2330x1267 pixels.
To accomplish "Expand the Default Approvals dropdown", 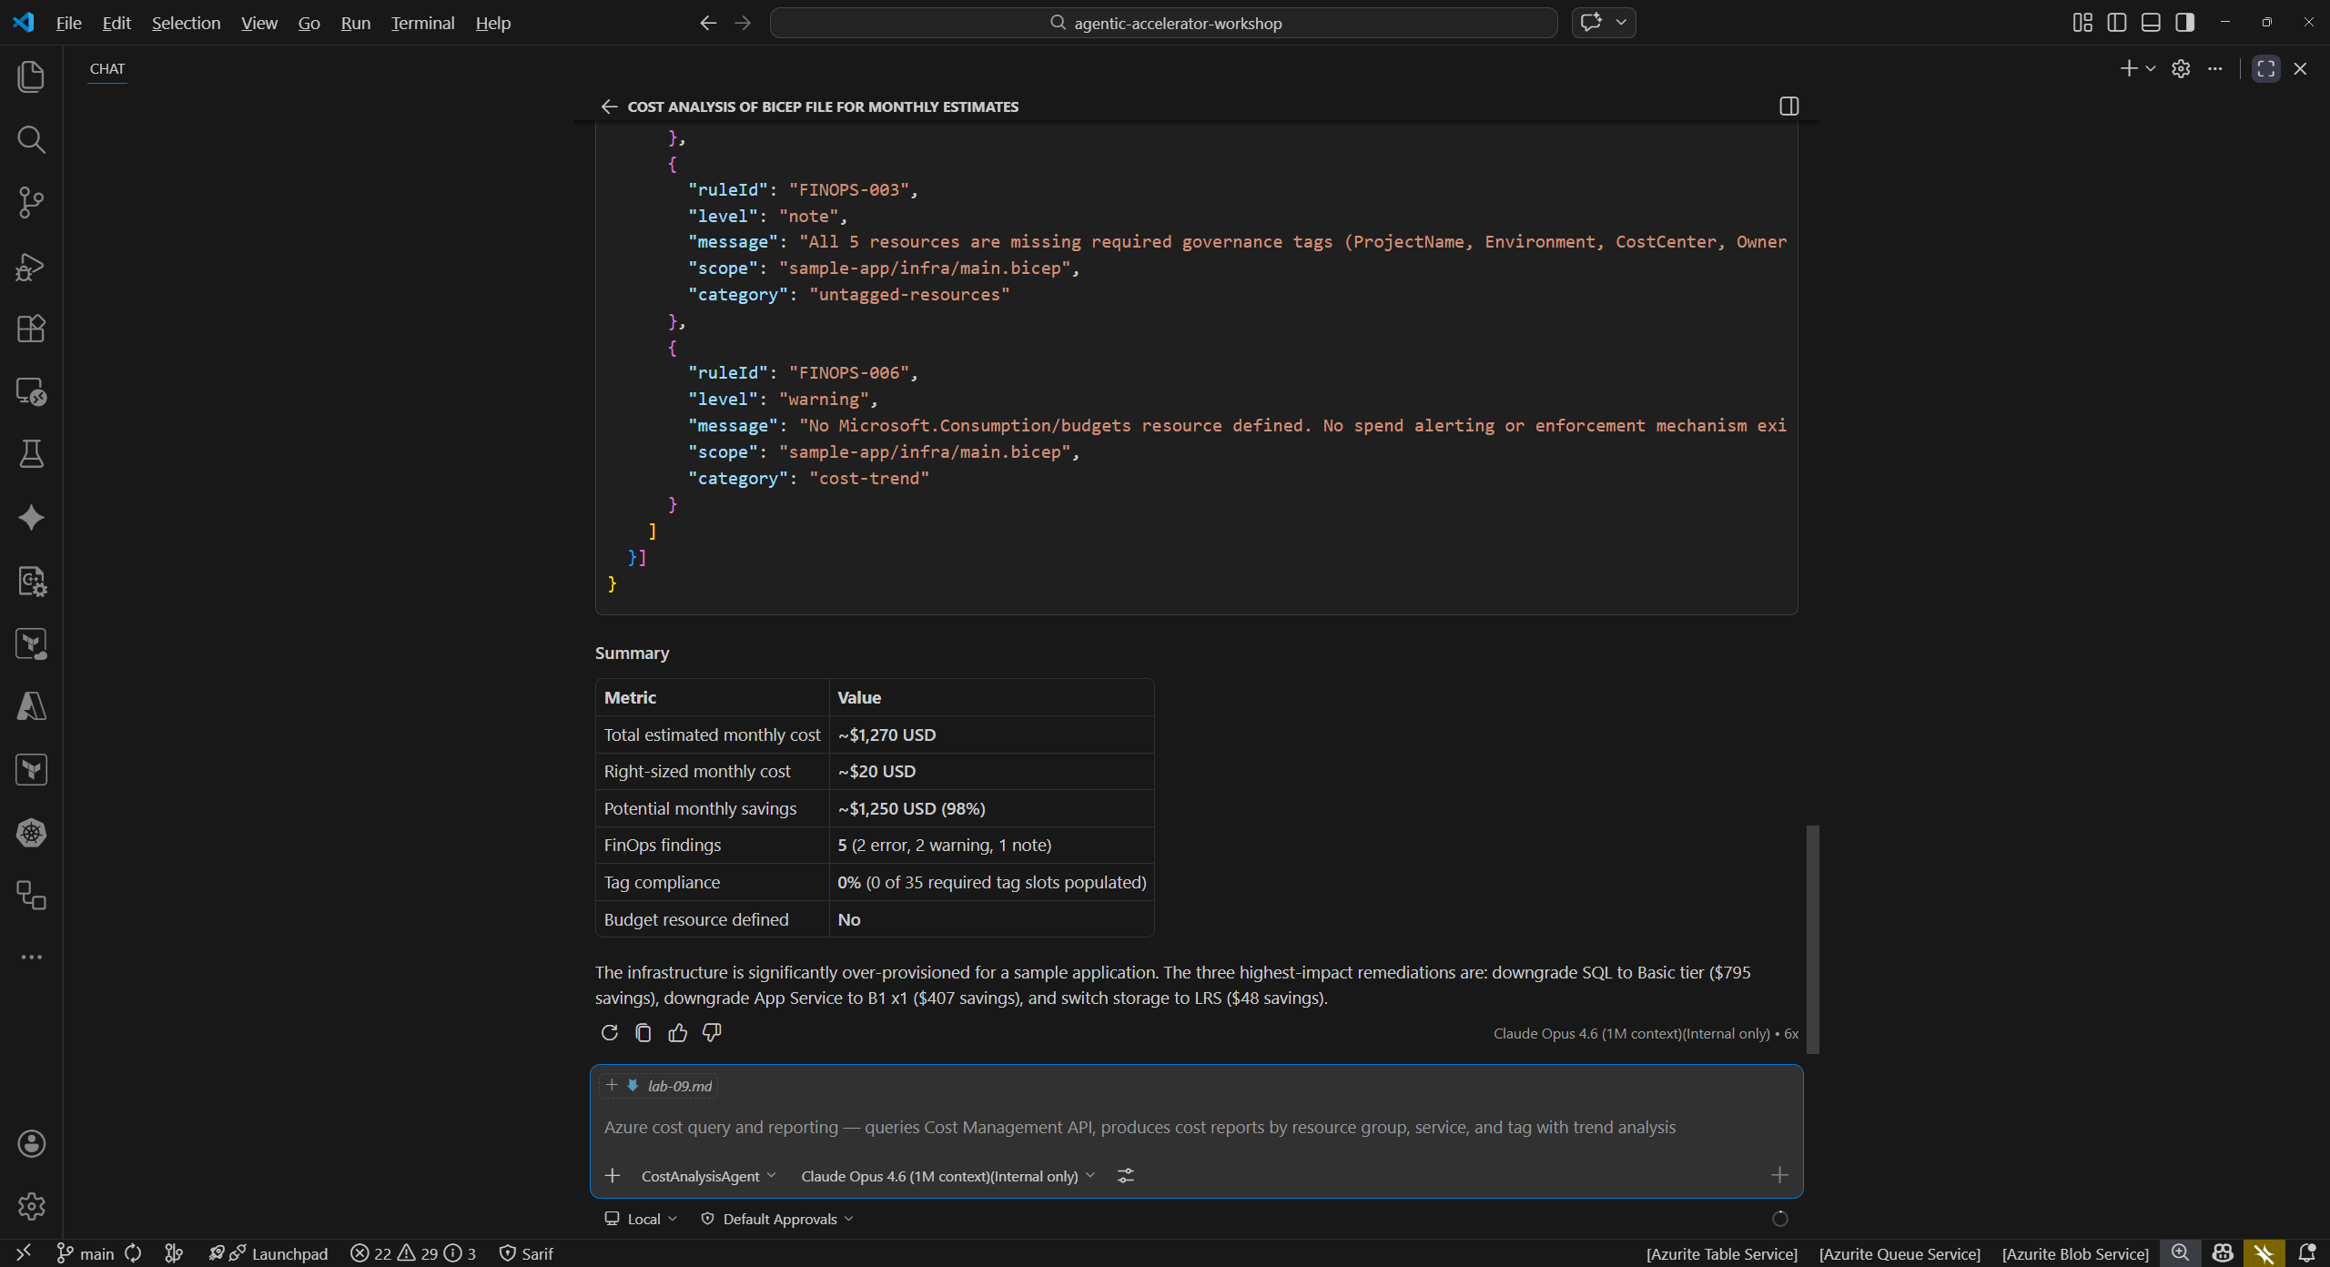I will point(779,1219).
